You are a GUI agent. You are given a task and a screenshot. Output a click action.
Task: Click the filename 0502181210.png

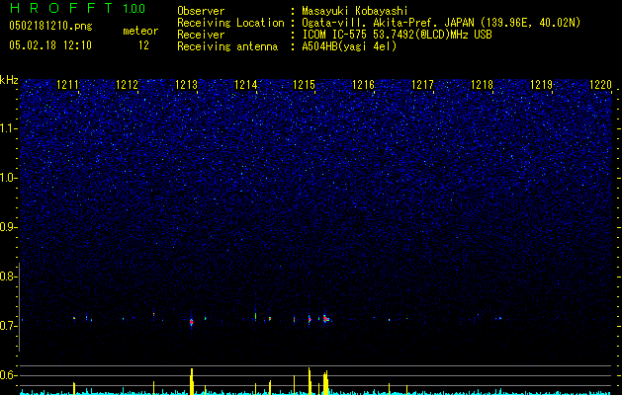pos(50,26)
